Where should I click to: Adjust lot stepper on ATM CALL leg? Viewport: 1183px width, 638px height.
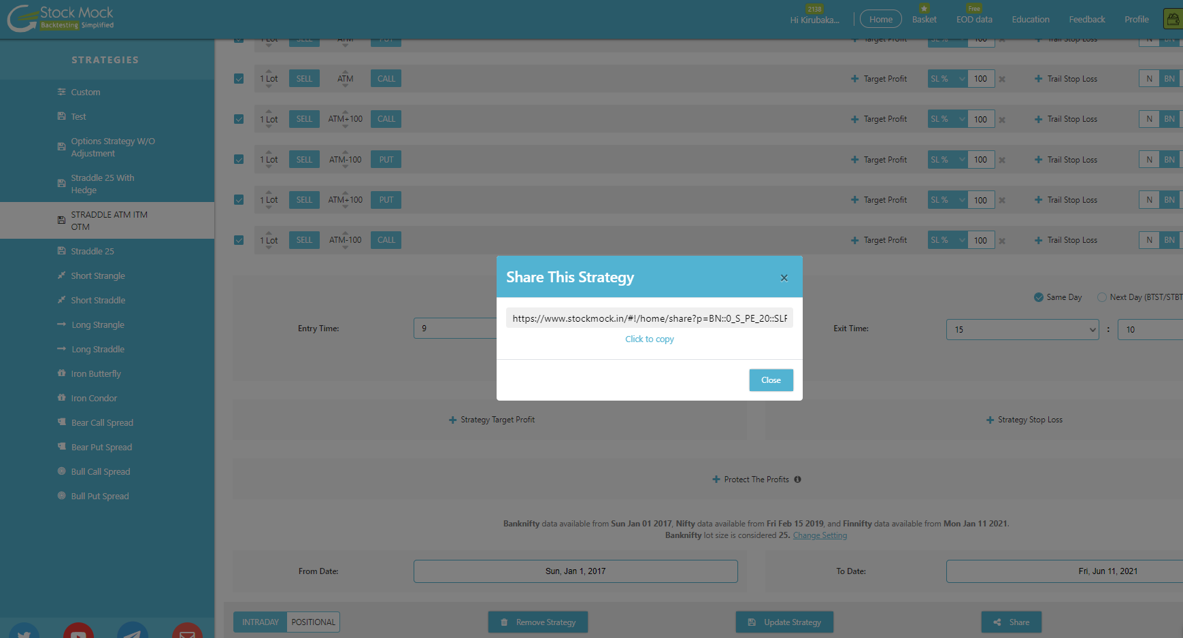tap(269, 79)
